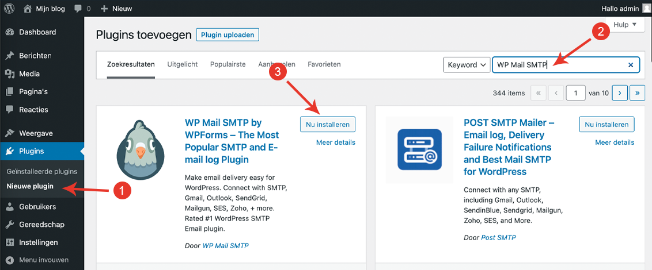Switch to the Uitgelicht tab

pos(182,64)
